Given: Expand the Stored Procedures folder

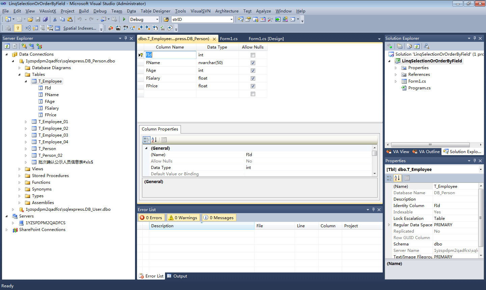Looking at the screenshot, I should 20,176.
